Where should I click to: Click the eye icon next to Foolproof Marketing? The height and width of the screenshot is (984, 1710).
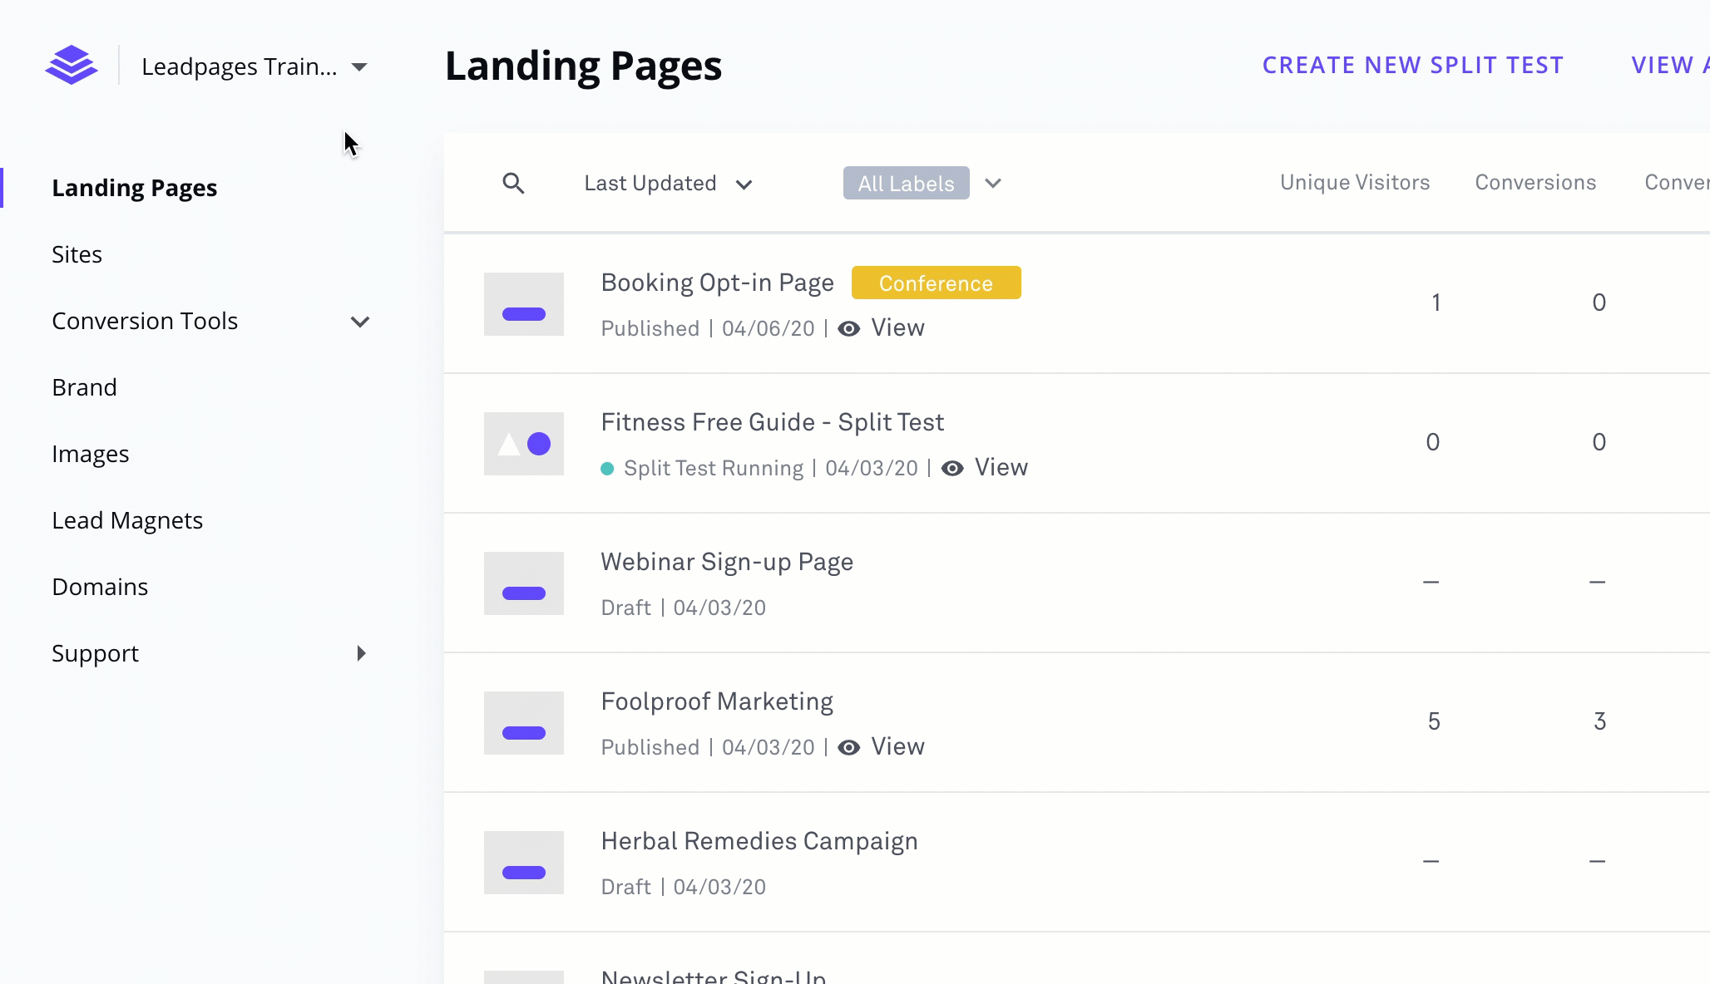(848, 748)
